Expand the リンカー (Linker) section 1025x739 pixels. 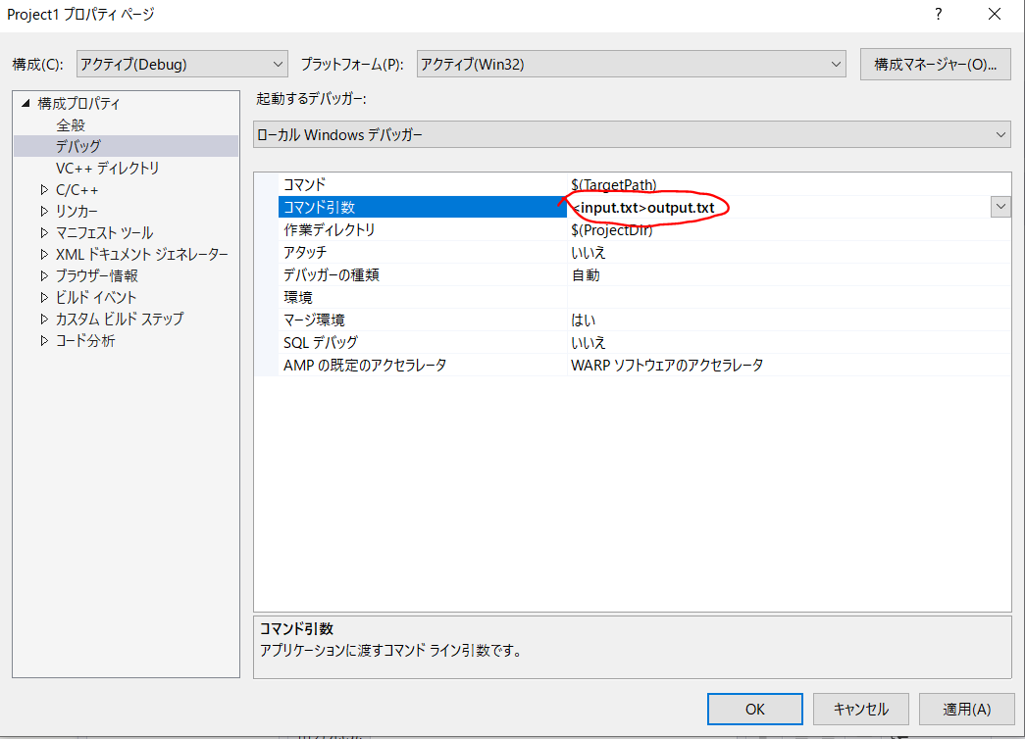point(44,211)
